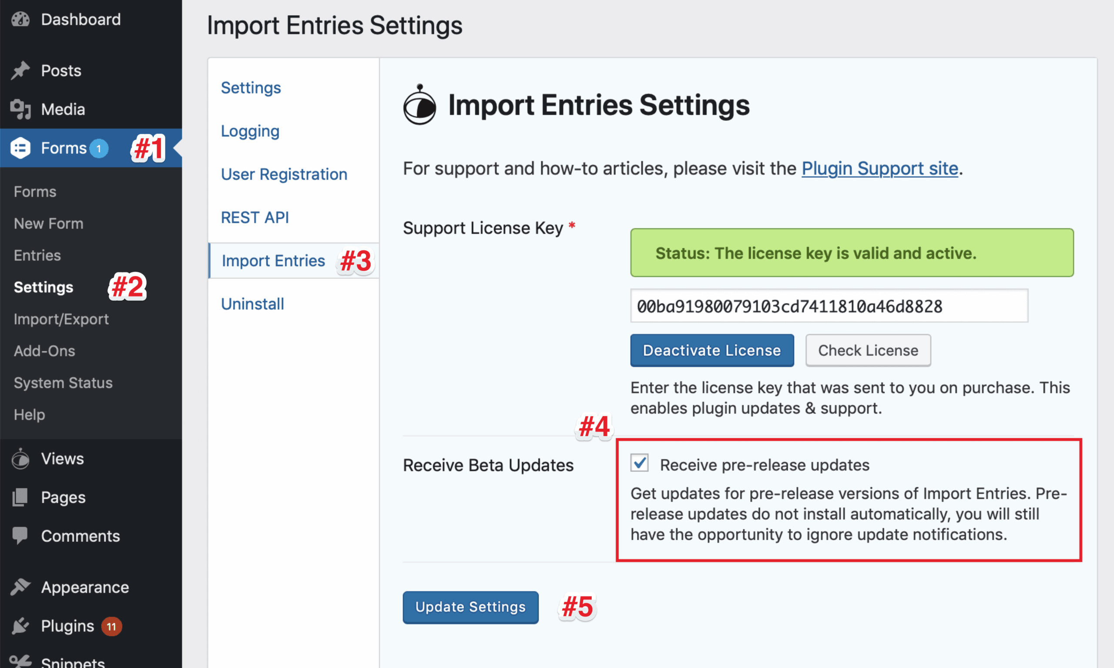
Task: Switch to the User Registration tab
Action: (284, 174)
